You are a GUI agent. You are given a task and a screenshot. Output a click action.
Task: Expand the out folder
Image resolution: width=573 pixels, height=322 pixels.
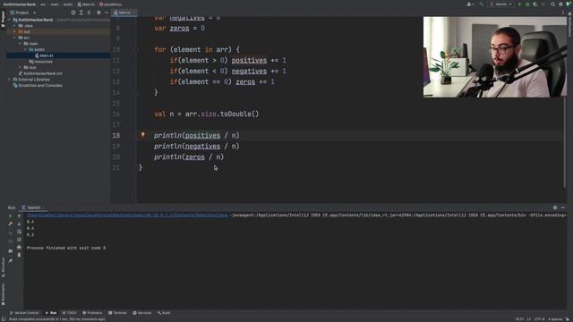point(15,32)
